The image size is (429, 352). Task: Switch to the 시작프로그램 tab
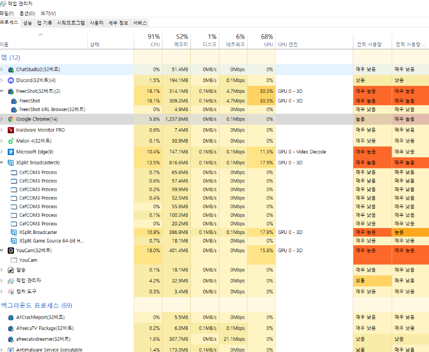(x=71, y=23)
